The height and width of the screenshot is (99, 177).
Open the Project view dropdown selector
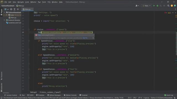coord(6,9)
